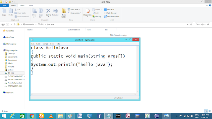Switch to large icons view toggle
Screen dimensions: 212x119
point(210,111)
